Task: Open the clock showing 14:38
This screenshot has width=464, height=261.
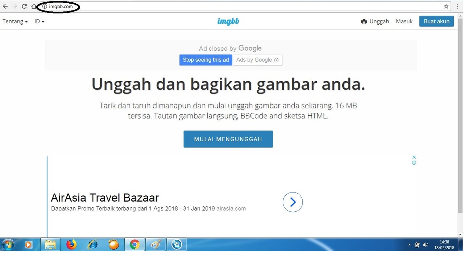Action: 444,245
